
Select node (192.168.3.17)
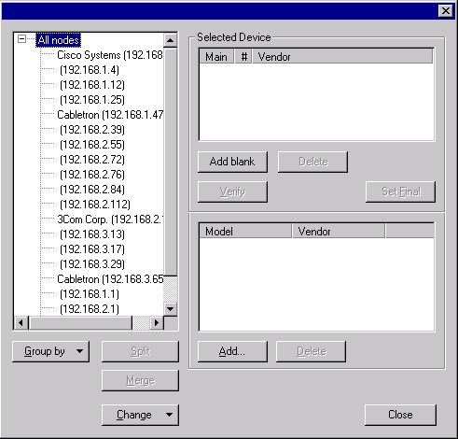click(92, 249)
